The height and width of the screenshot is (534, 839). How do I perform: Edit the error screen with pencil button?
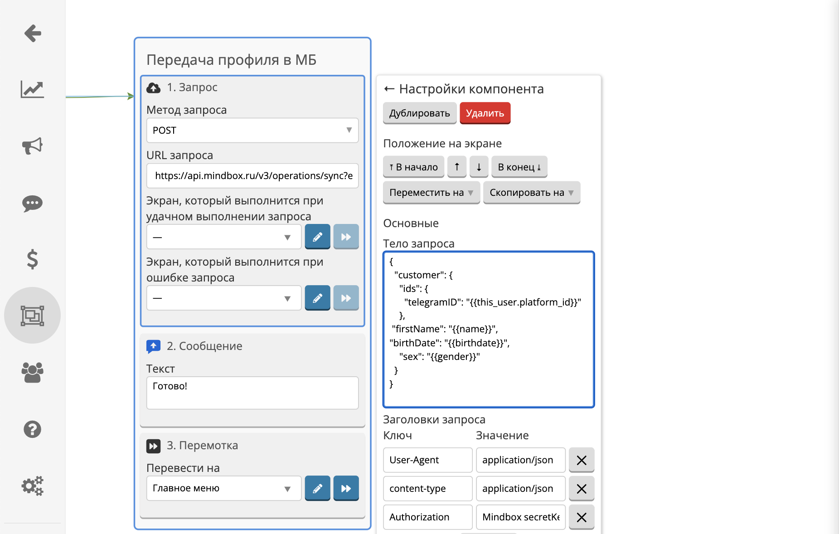317,298
